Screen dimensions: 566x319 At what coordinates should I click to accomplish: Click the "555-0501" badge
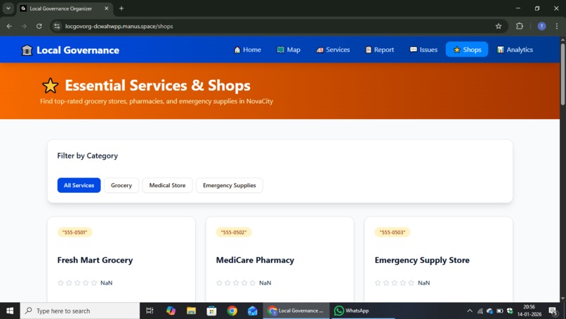[74, 232]
